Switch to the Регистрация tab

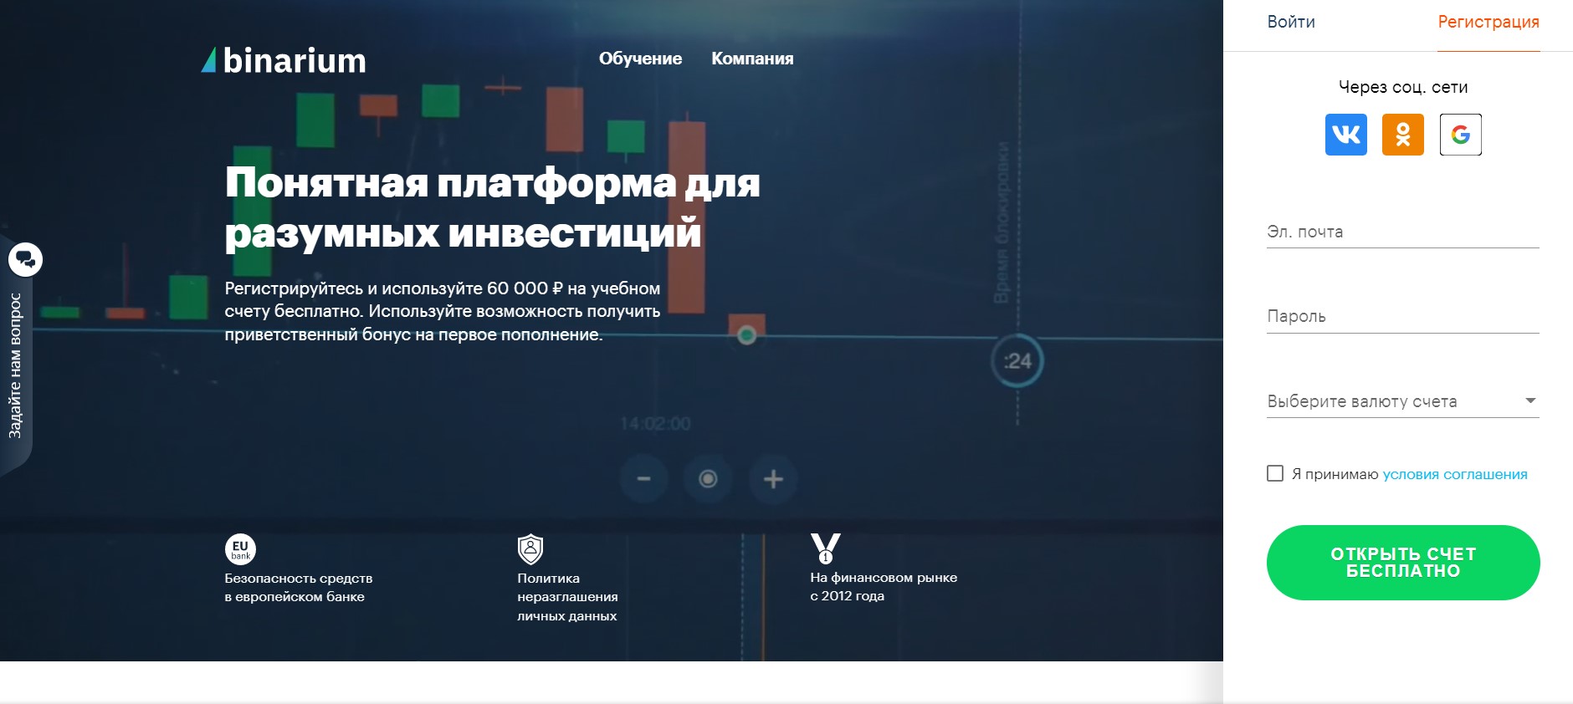(1488, 23)
